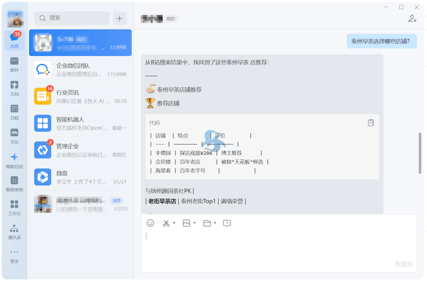Expand the file options dropdown arrow
Image resolution: width=427 pixels, height=282 pixels.
point(215,223)
